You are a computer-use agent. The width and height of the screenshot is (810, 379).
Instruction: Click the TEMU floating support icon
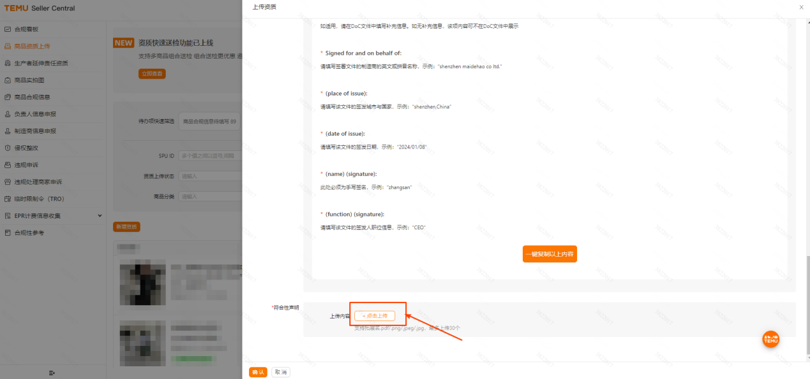click(x=771, y=339)
